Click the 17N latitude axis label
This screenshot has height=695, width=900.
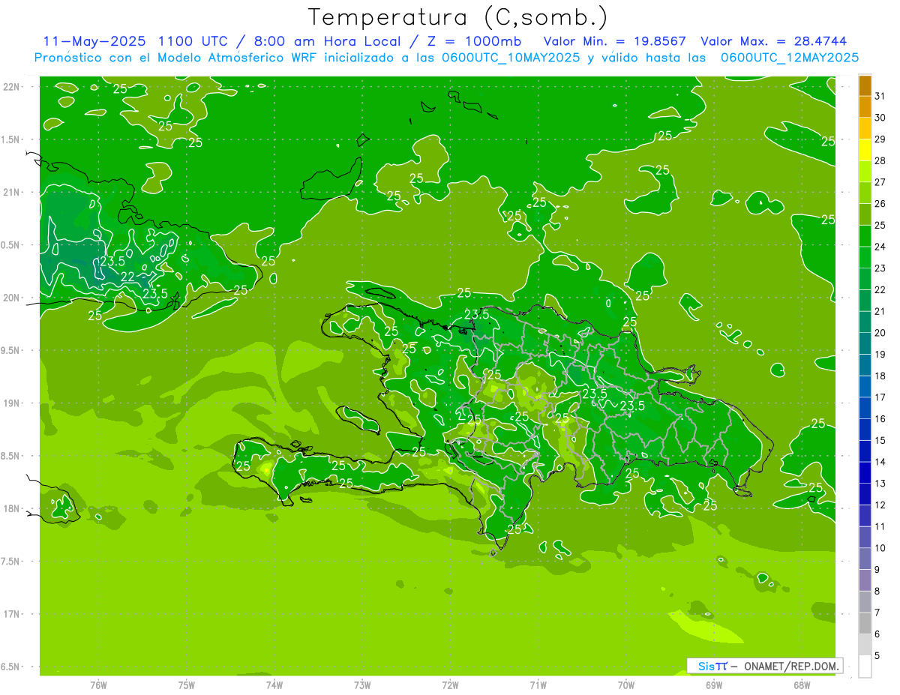11,614
